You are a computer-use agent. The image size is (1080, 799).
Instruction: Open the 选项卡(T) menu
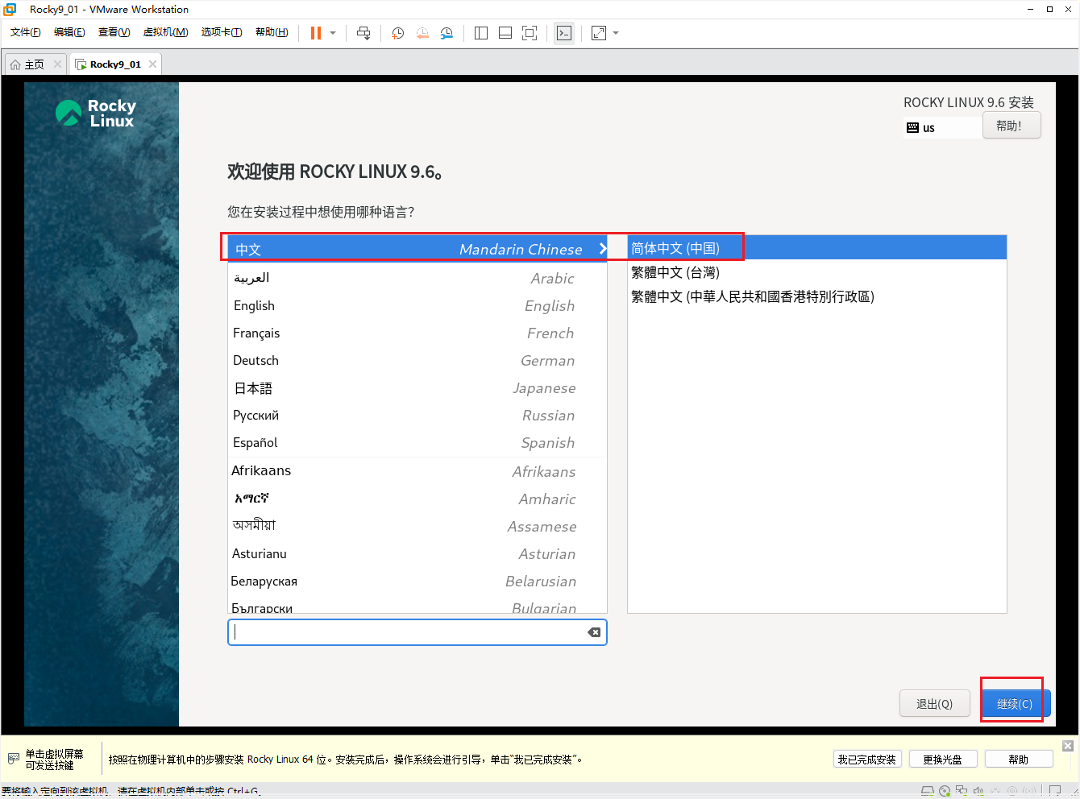(x=222, y=32)
